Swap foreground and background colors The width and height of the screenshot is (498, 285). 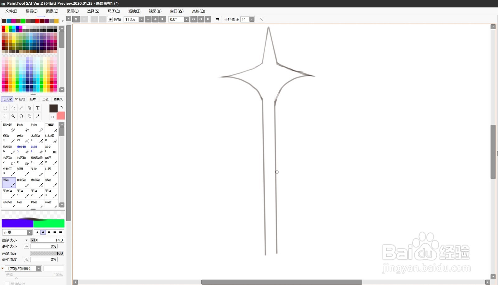click(x=62, y=108)
